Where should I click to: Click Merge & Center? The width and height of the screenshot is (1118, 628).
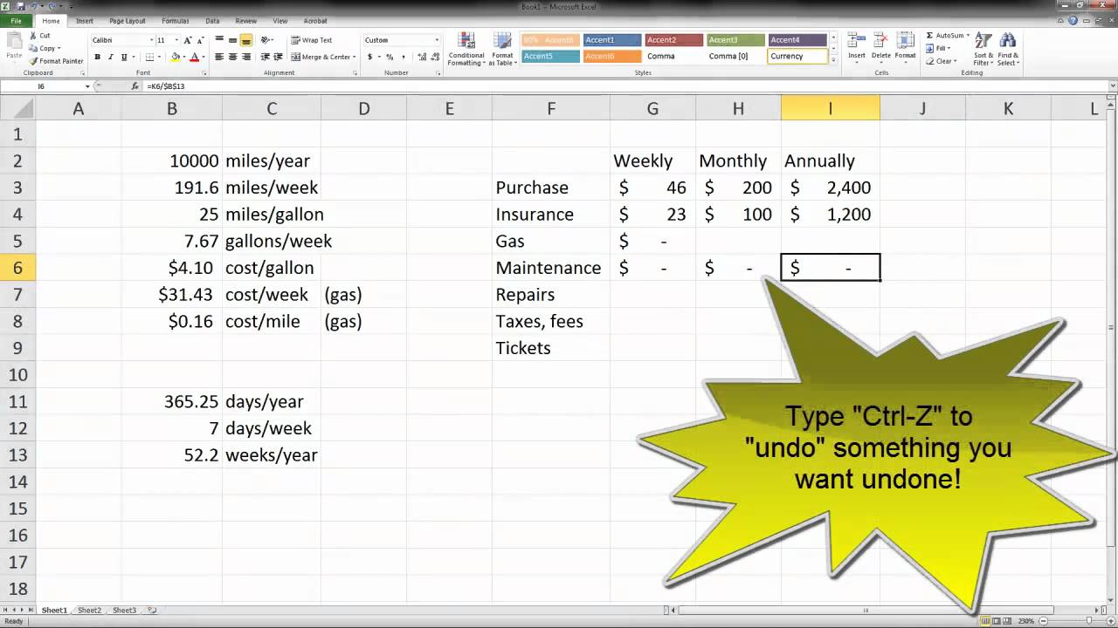[x=321, y=57]
